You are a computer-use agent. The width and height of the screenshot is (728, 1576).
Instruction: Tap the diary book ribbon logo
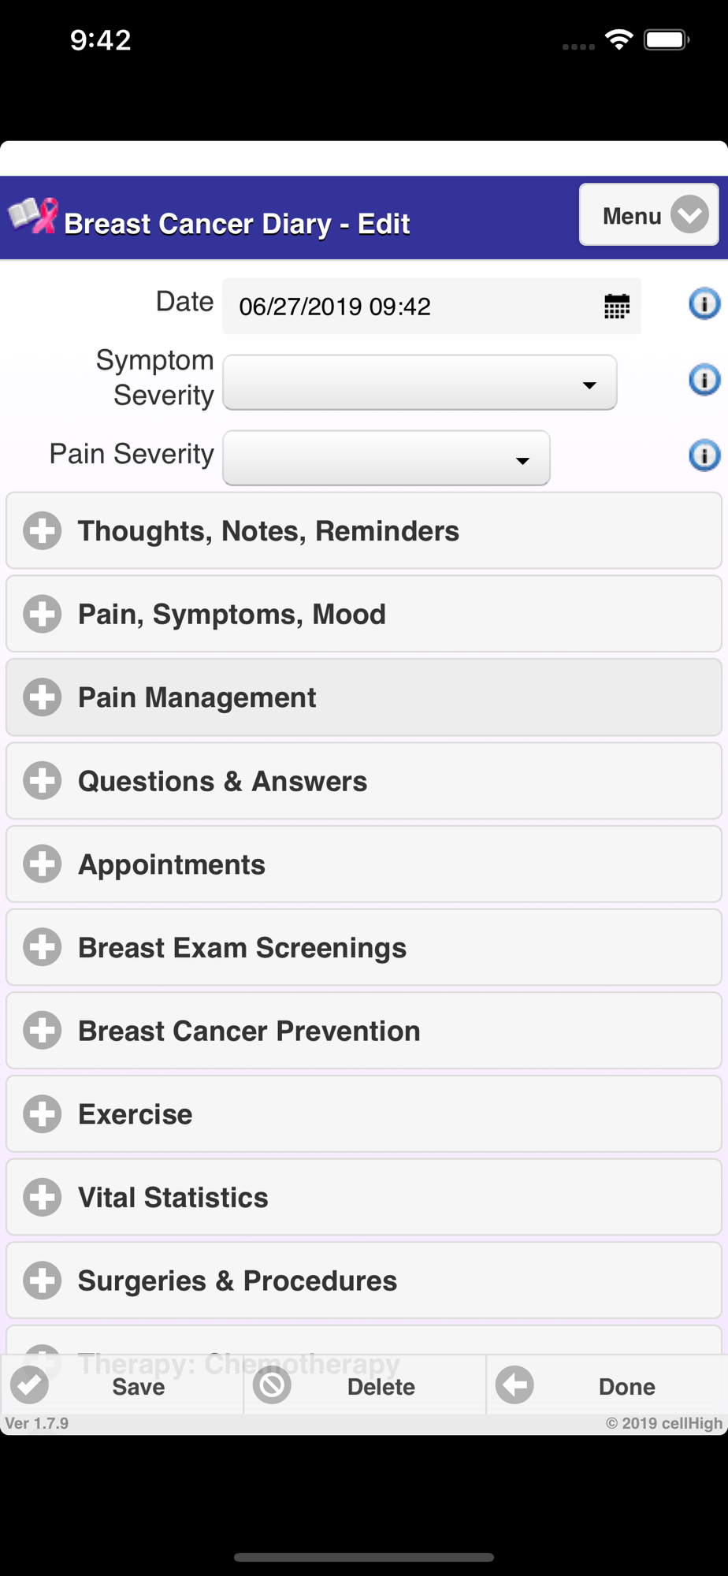pos(33,215)
